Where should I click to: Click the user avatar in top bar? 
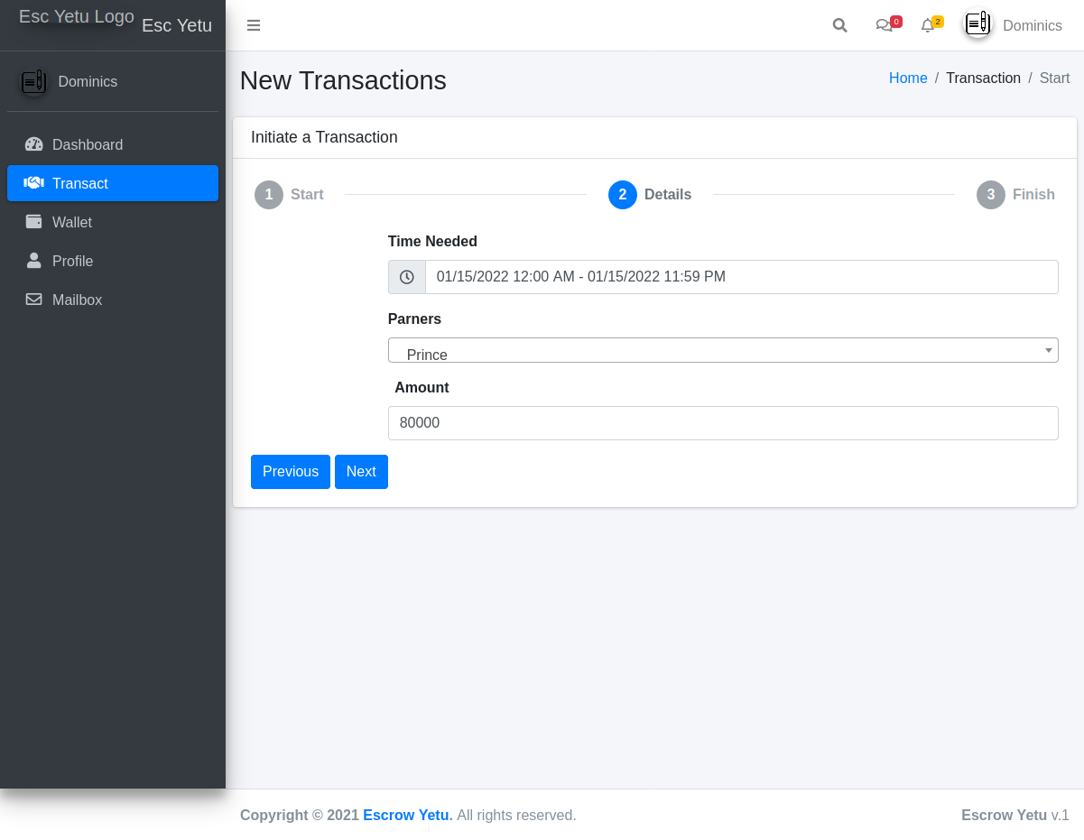[x=977, y=24]
